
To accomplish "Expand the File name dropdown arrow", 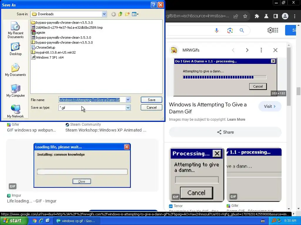I will [128, 100].
